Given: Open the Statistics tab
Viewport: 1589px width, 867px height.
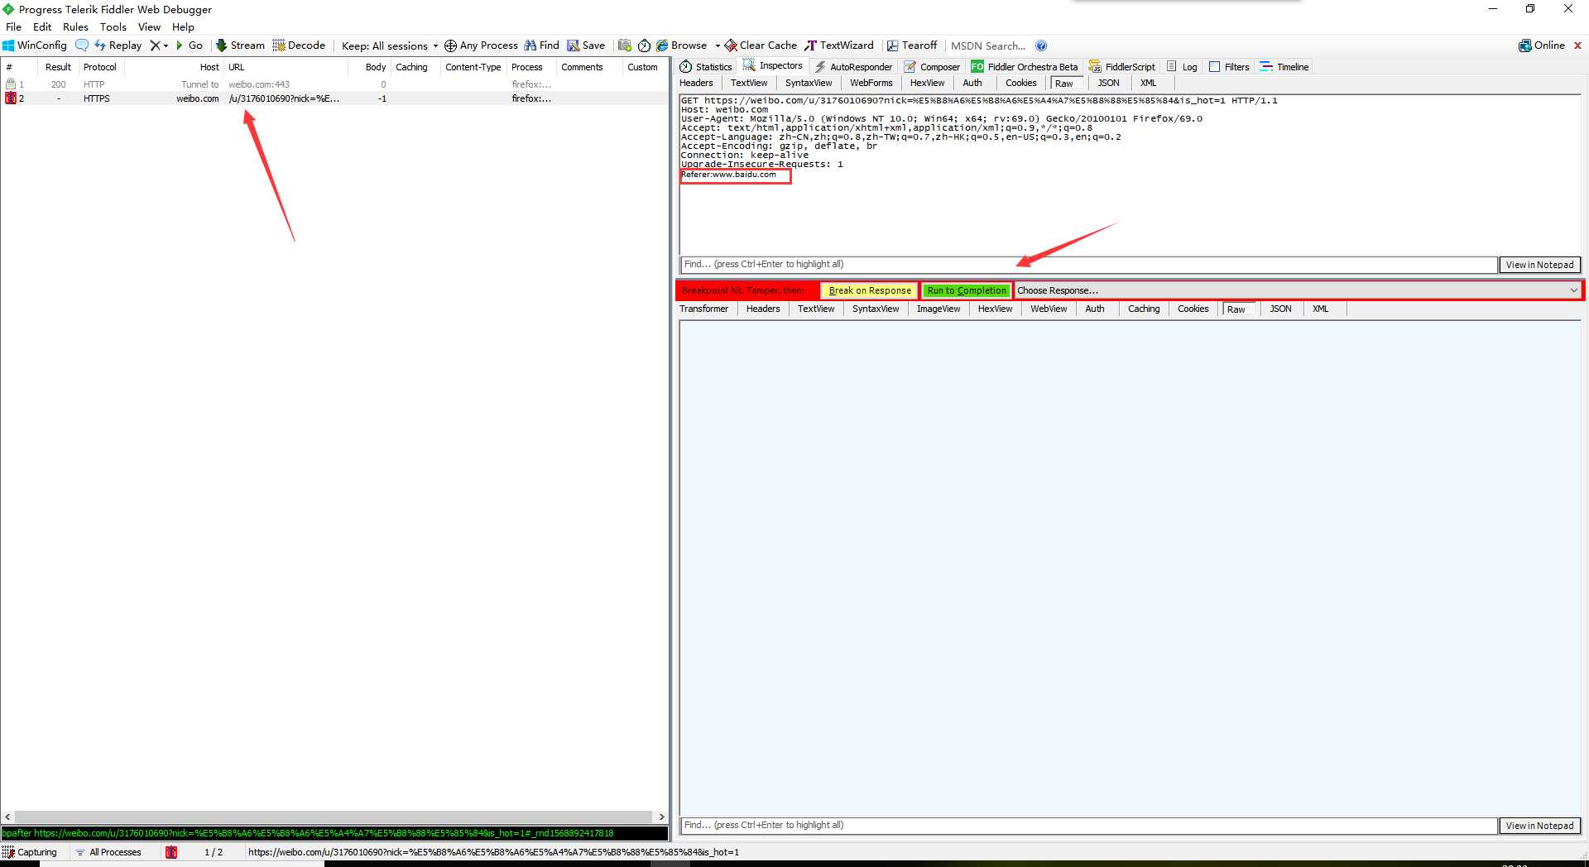Looking at the screenshot, I should coord(706,67).
